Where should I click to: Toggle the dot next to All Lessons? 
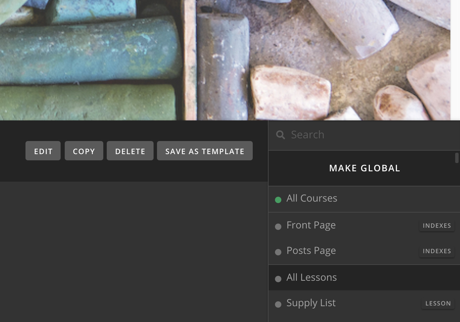[278, 279]
